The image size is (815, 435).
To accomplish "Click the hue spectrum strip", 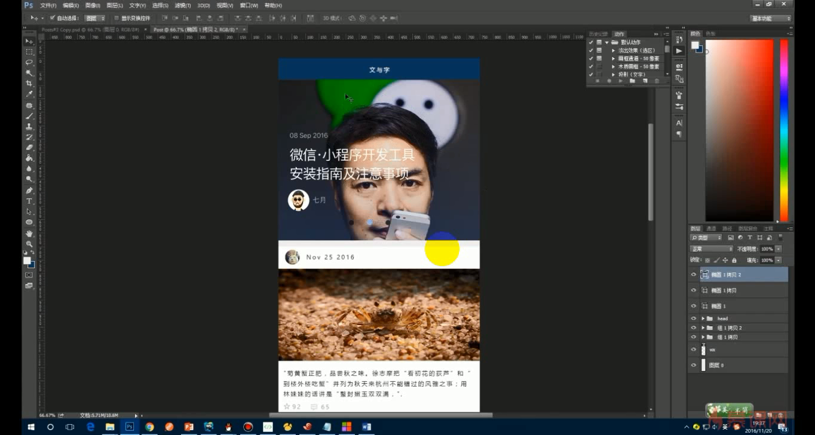I will pos(783,131).
